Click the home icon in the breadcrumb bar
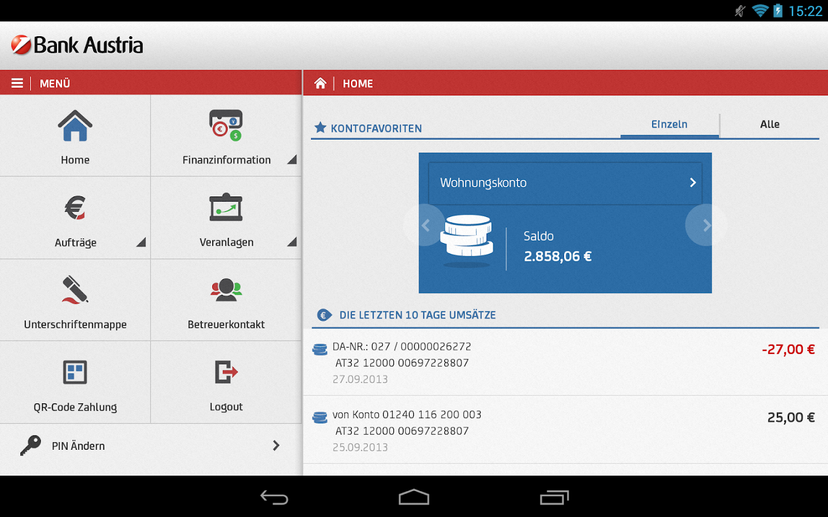The image size is (828, 517). point(320,83)
